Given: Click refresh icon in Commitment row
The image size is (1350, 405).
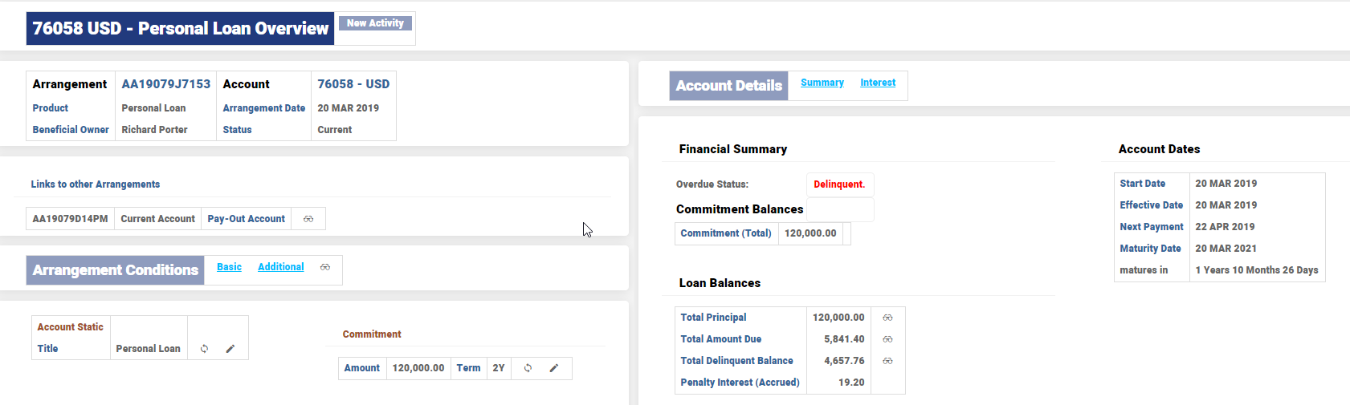Looking at the screenshot, I should click(x=528, y=368).
